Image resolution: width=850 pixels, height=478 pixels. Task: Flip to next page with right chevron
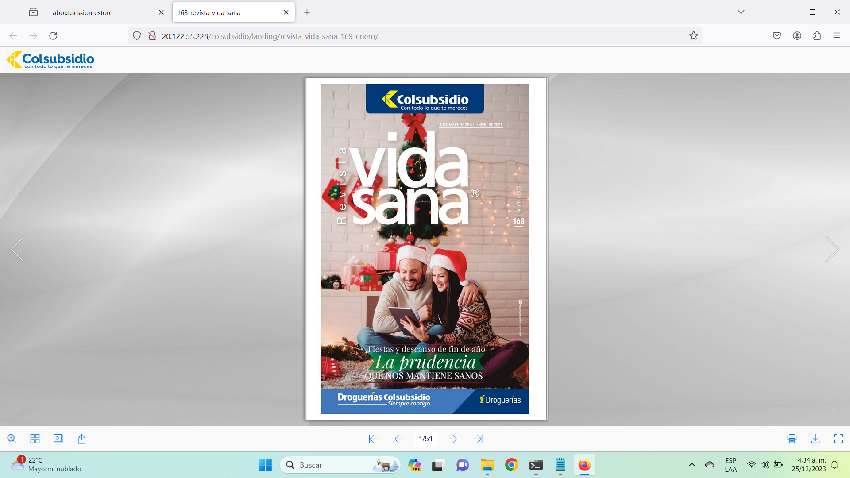(x=832, y=249)
